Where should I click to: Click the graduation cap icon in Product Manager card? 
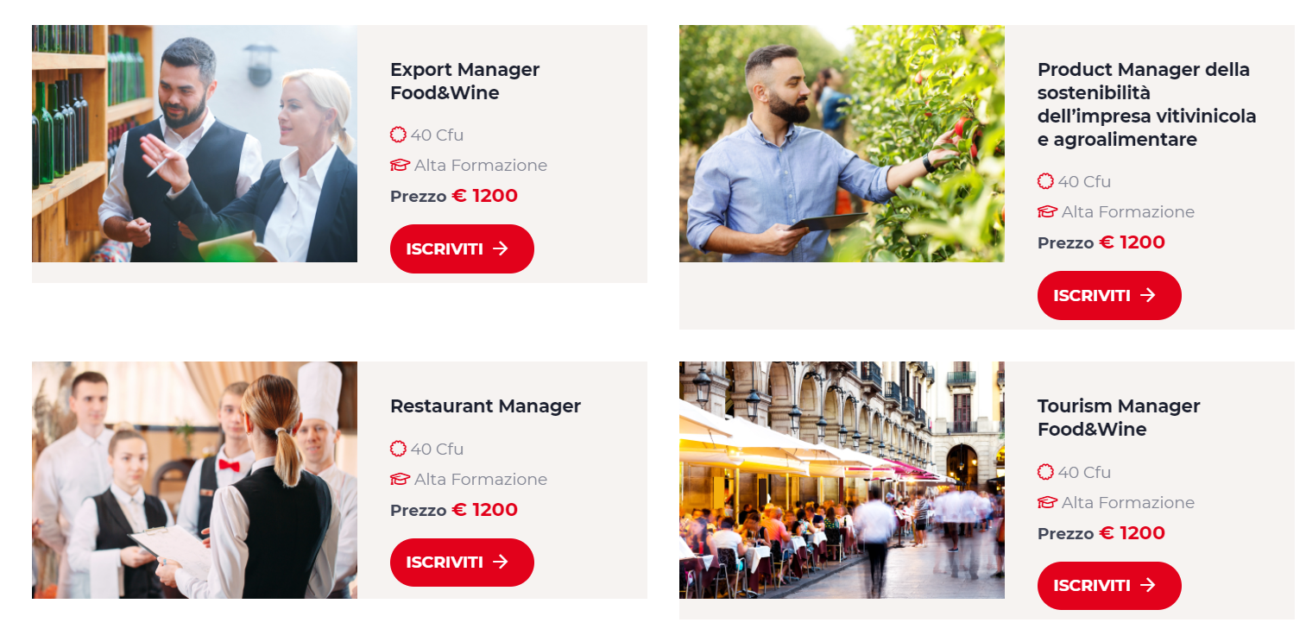pyautogui.click(x=1047, y=211)
